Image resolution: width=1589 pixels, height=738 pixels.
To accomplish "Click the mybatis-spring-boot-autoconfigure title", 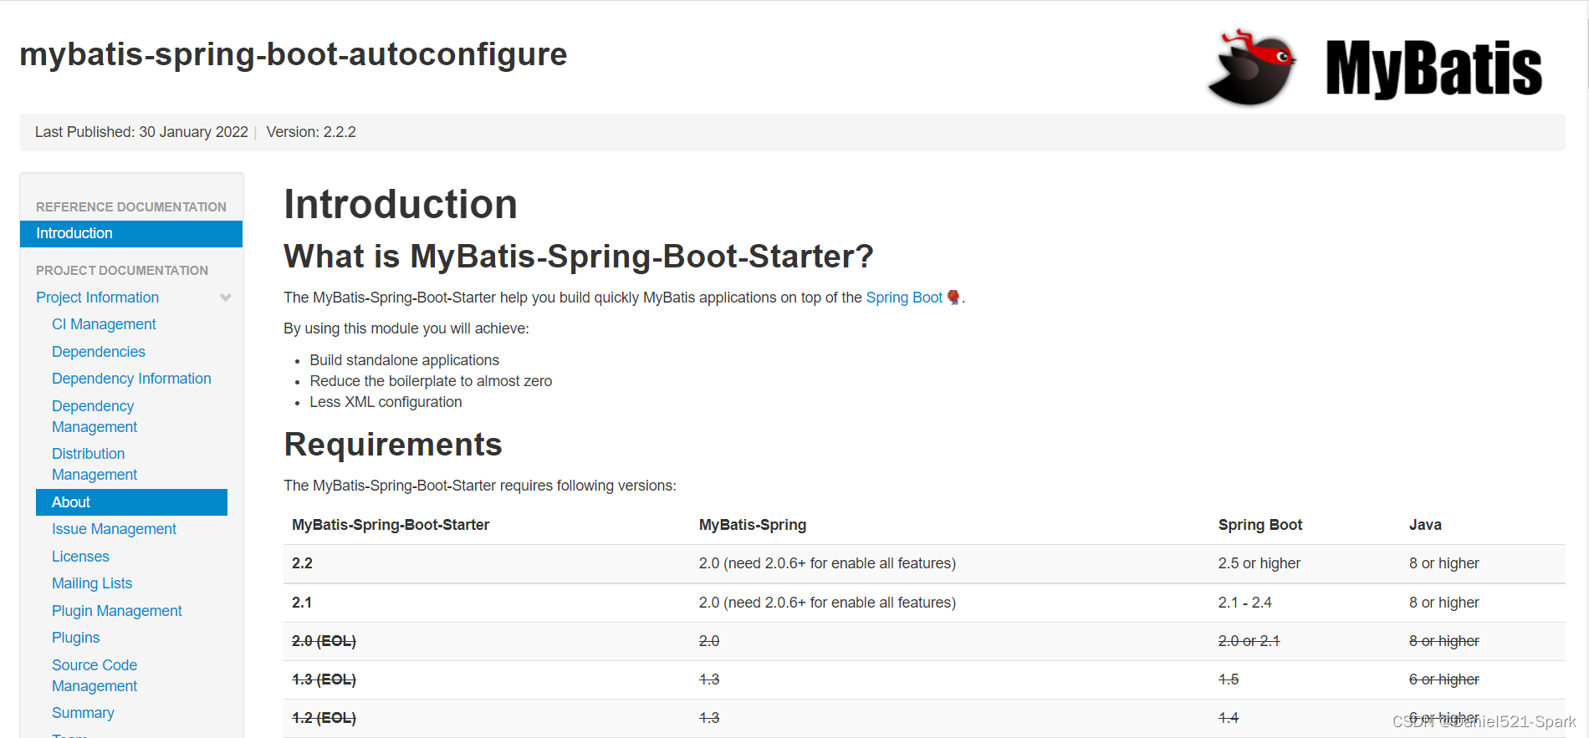I will (294, 54).
